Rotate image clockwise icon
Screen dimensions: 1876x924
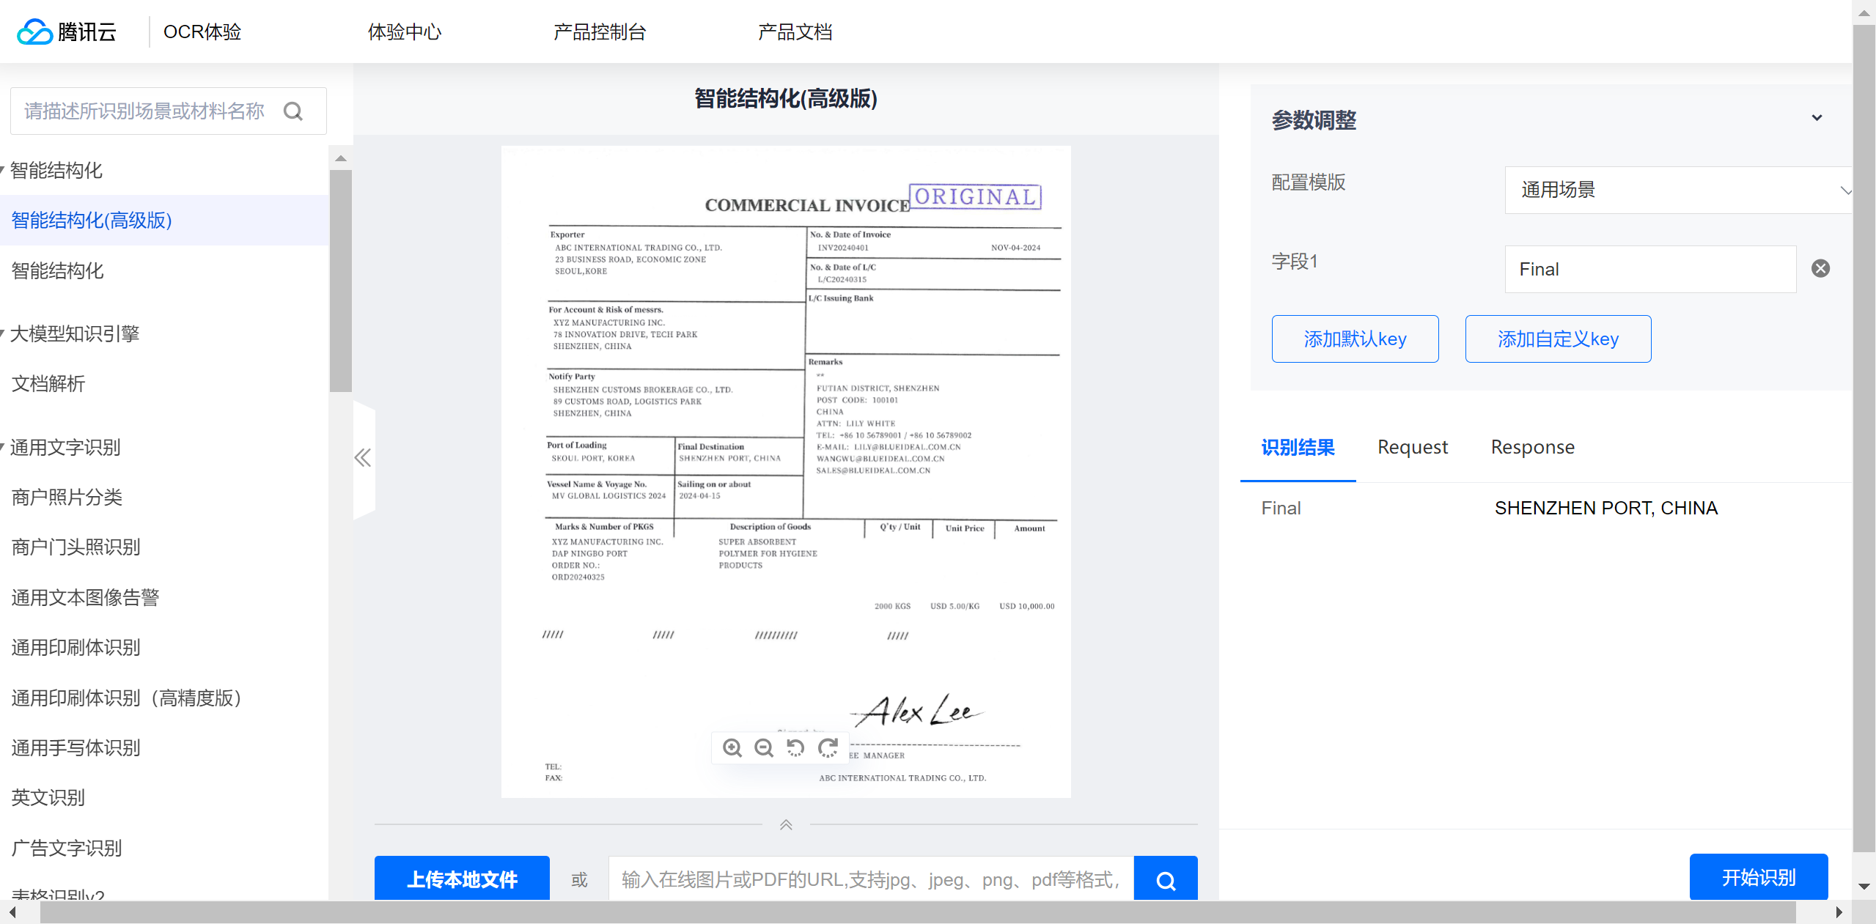pyautogui.click(x=828, y=747)
